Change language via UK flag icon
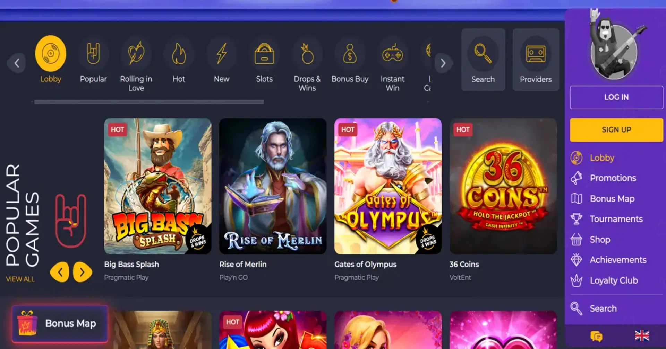 pyautogui.click(x=642, y=335)
